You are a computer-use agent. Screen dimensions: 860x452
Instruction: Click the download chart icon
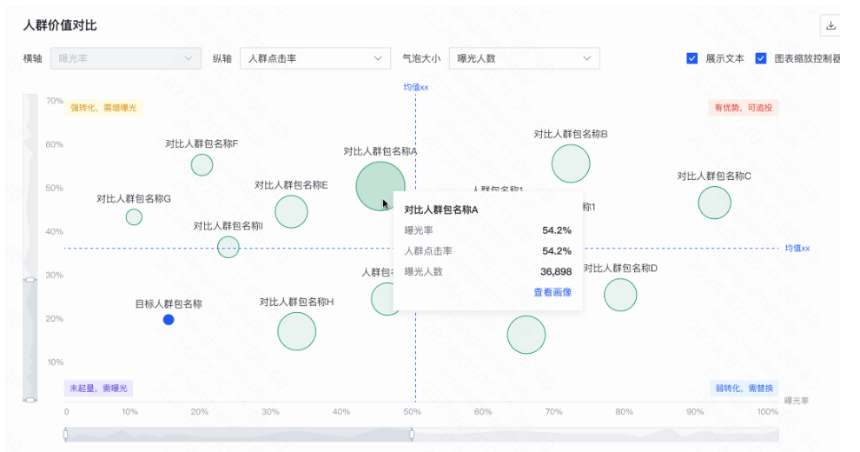(830, 26)
